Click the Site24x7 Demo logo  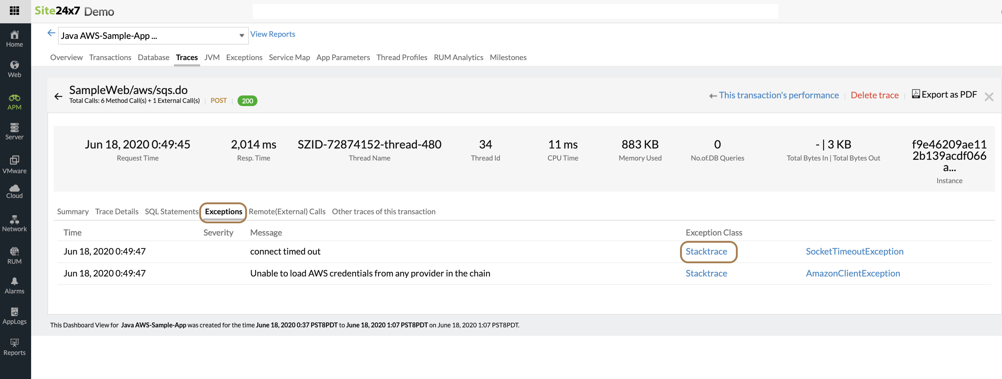click(x=74, y=11)
